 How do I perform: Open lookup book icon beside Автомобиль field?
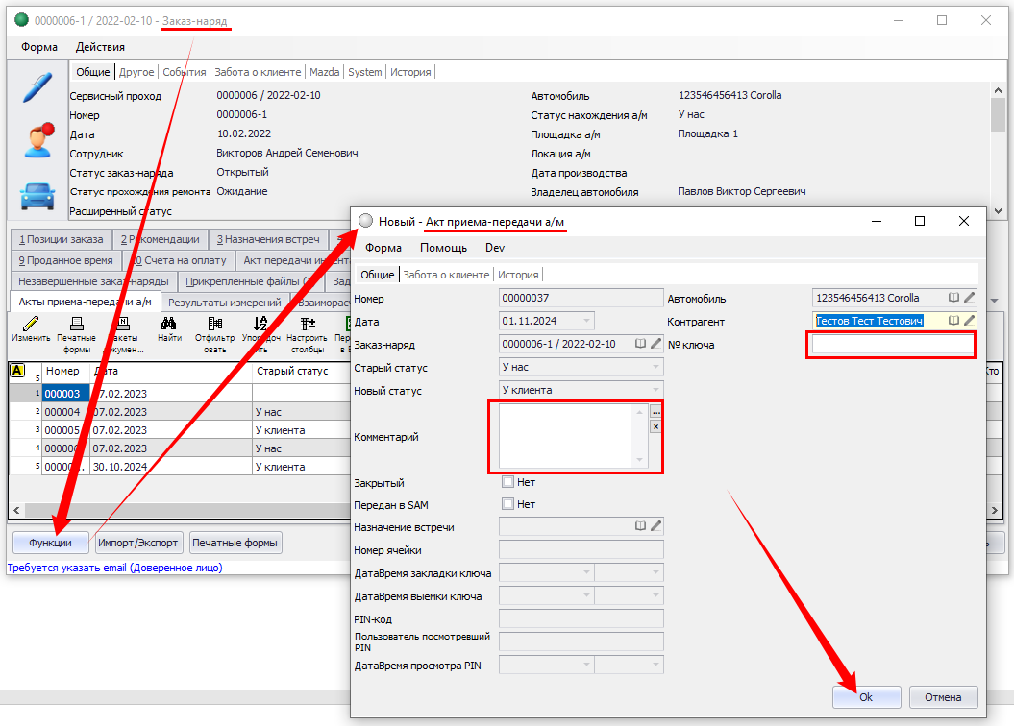(953, 298)
